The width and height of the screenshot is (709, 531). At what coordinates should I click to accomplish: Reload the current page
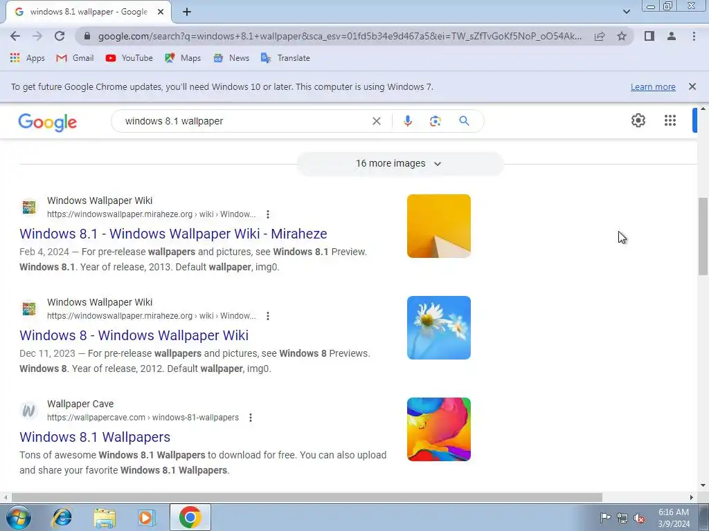coord(60,36)
